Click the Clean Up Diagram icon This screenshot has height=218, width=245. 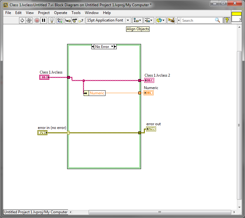pyautogui.click(x=171, y=20)
